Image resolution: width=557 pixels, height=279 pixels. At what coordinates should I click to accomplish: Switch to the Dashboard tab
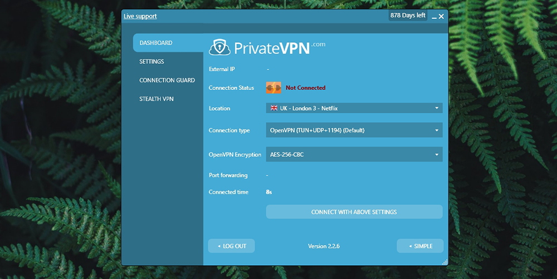pyautogui.click(x=168, y=43)
